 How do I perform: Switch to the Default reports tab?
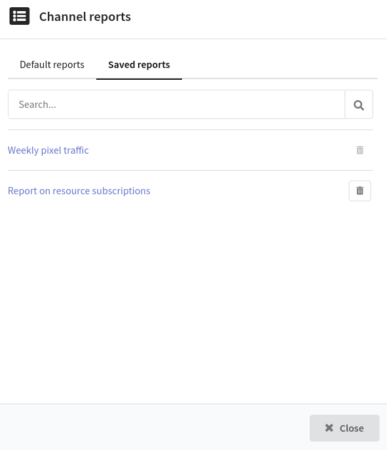pos(52,65)
